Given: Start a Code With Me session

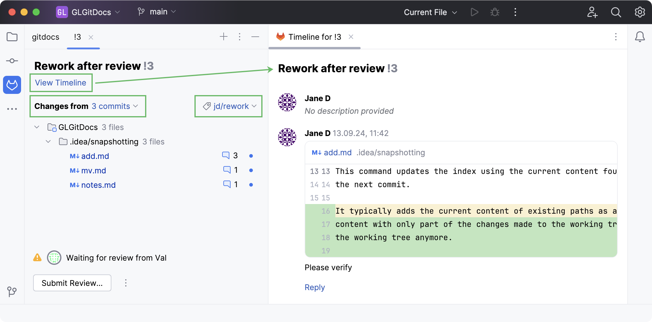Looking at the screenshot, I should (x=592, y=12).
